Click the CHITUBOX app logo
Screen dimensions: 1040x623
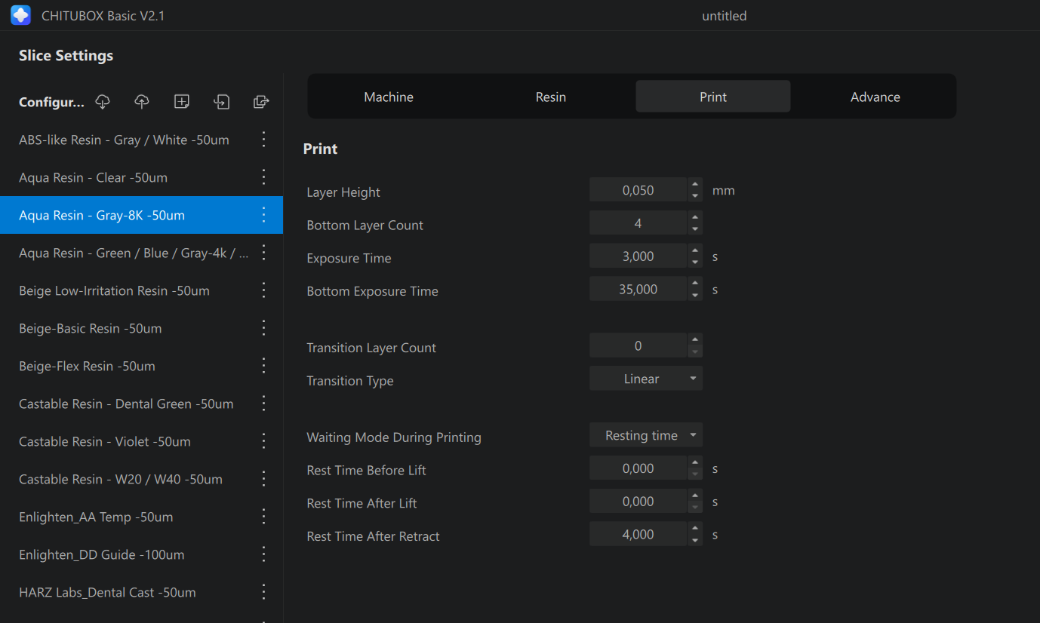21,15
